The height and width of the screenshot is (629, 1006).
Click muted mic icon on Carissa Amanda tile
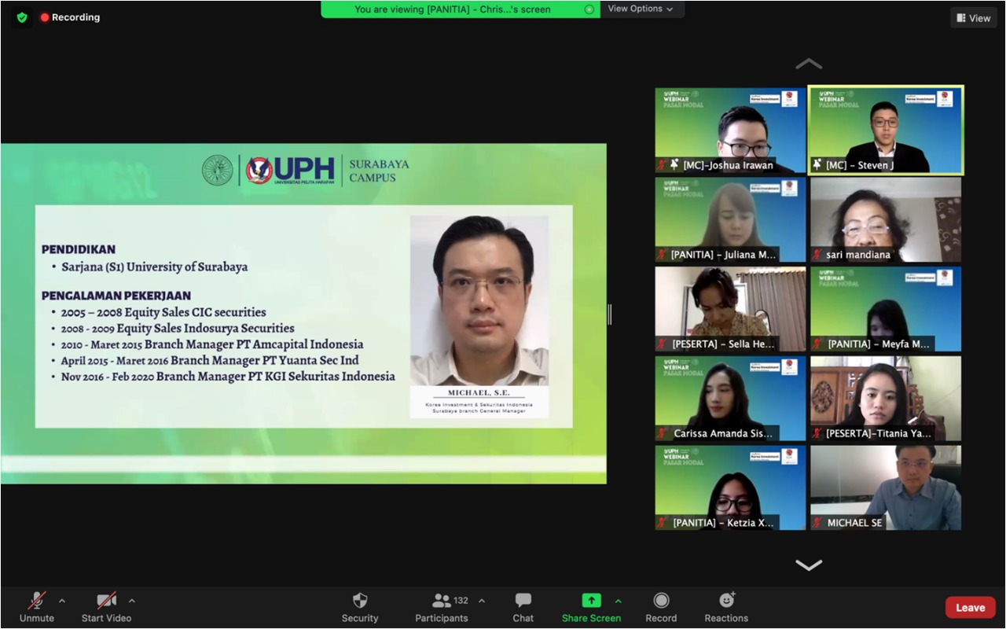[x=663, y=433]
